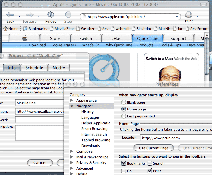The height and width of the screenshot is (175, 212).
Task: Select Smart Browsing in category tree
Action: [x=94, y=129]
